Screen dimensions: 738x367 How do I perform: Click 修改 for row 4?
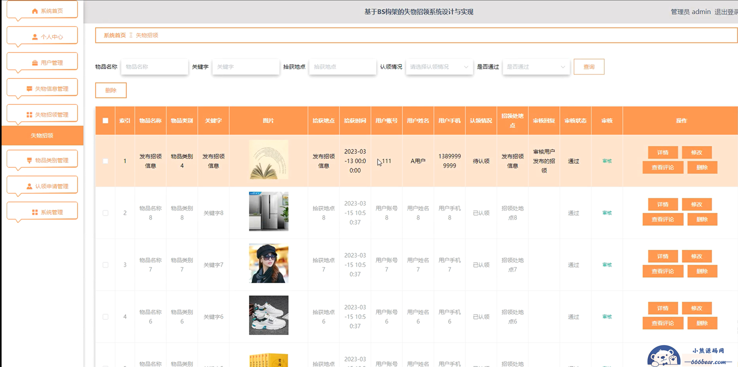(697, 308)
